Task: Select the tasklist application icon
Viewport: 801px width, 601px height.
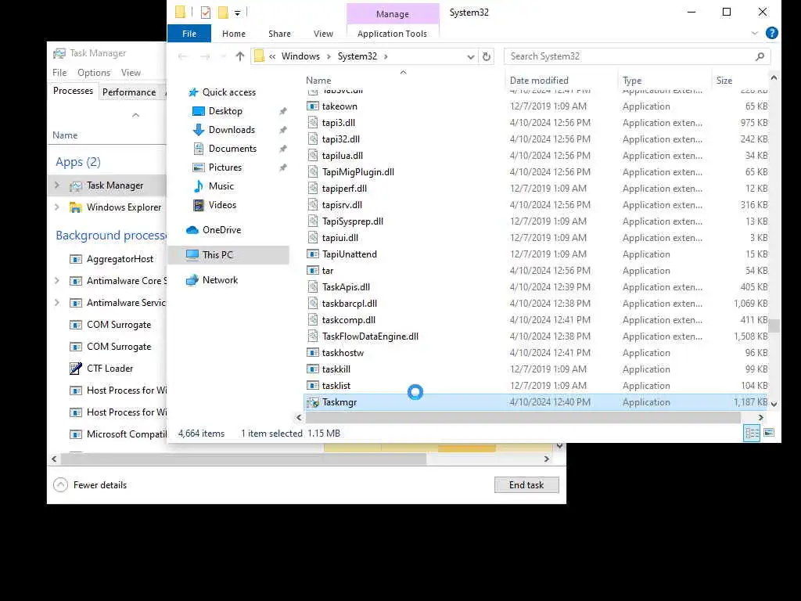Action: (313, 385)
